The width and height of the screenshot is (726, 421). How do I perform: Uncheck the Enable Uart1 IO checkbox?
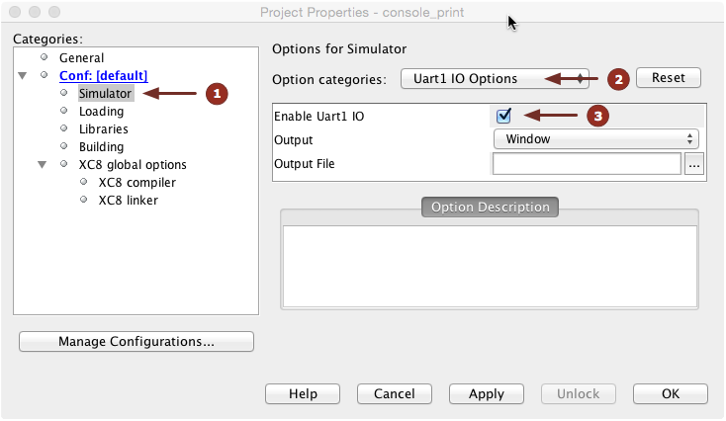[503, 116]
